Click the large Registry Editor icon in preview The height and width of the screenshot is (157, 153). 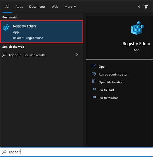(x=137, y=28)
